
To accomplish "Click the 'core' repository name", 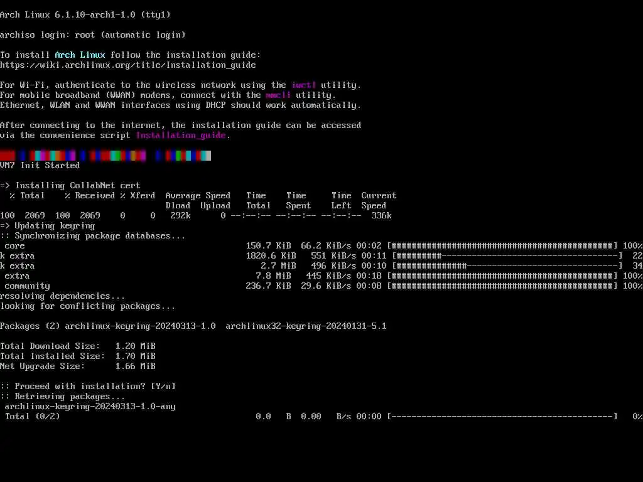I will [x=15, y=245].
